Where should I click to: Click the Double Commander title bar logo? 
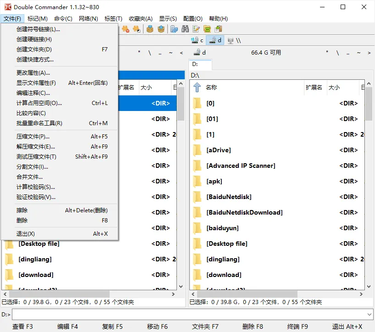tap(8, 7)
